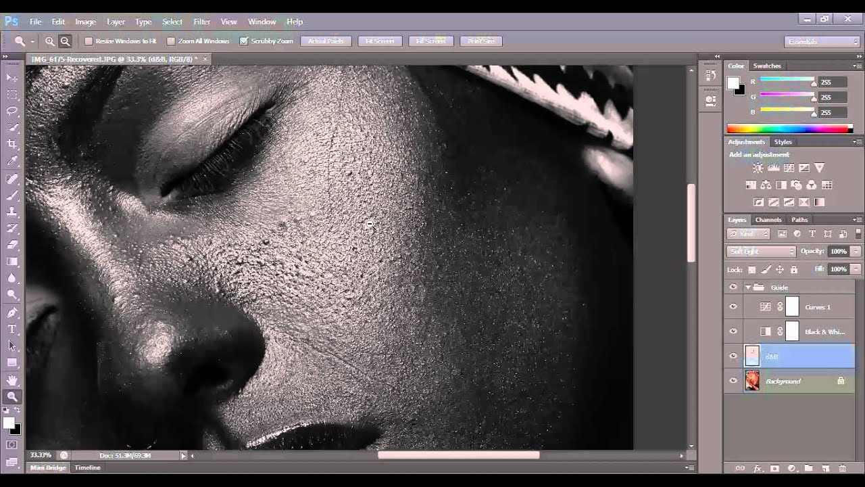865x487 pixels.
Task: Click the Zoom In icon in options bar
Action: (50, 41)
